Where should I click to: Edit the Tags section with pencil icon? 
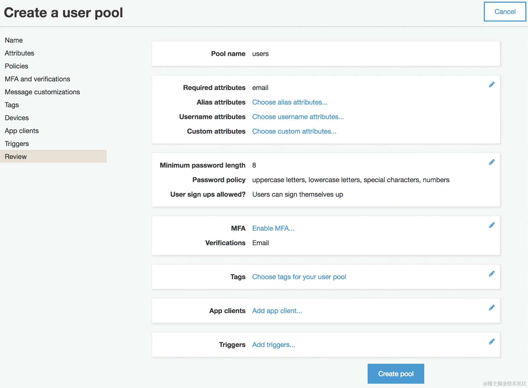492,274
